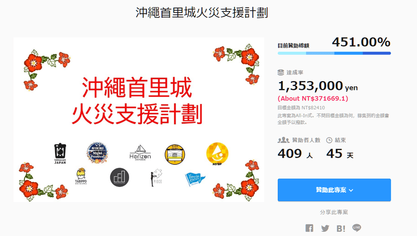Click the funding progress bar
The image size is (417, 236).
pos(334,54)
